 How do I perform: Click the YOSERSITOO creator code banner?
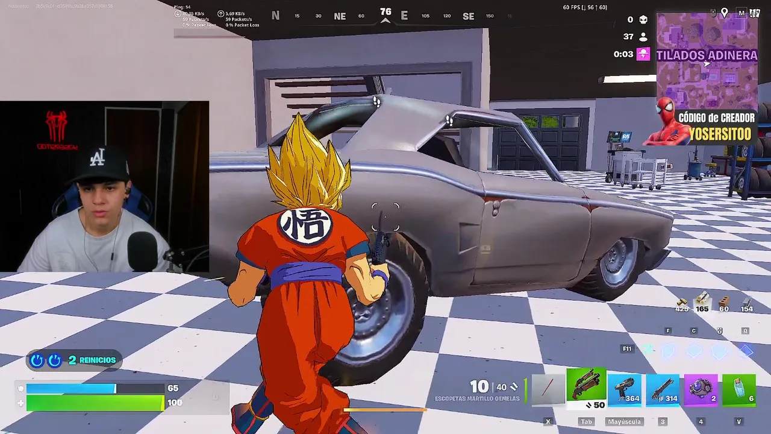pyautogui.click(x=716, y=127)
